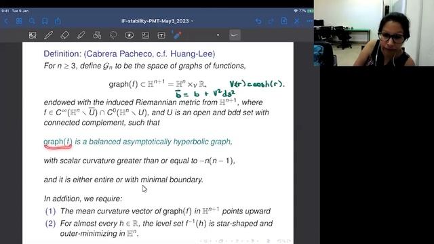Open the page thumbnails grid view
Image resolution: width=434 pixels, height=244 pixels.
19,21
